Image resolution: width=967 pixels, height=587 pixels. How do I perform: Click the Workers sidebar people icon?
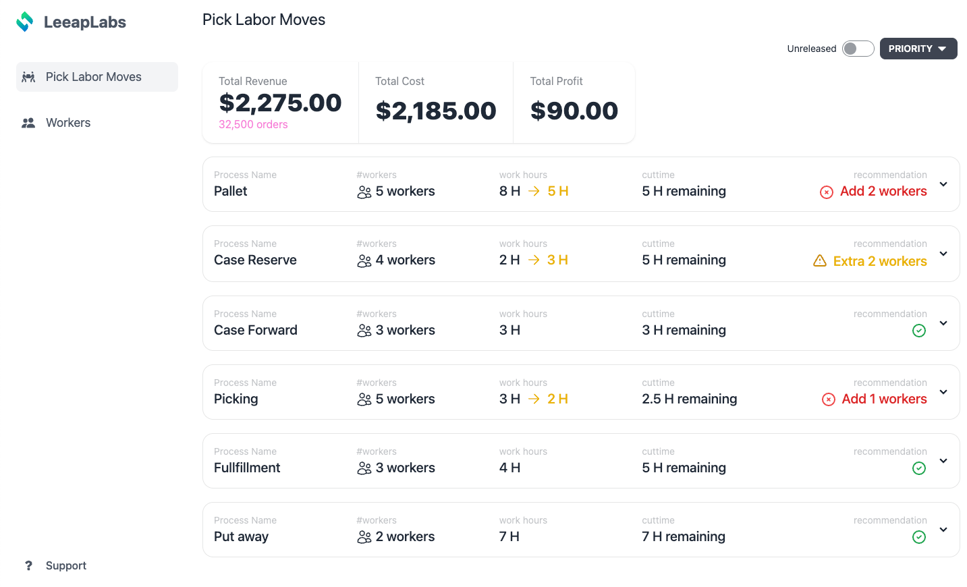pos(28,123)
